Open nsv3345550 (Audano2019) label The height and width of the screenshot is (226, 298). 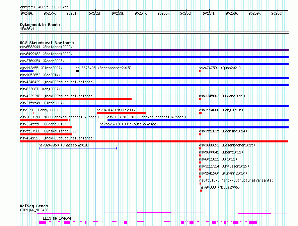click(43, 124)
